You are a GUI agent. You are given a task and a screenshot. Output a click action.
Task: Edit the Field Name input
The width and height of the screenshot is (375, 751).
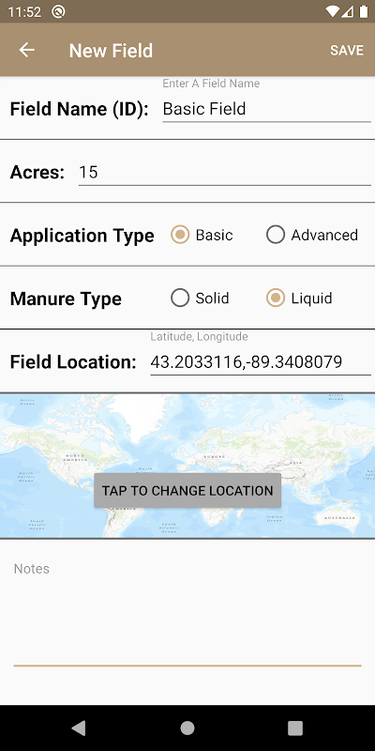(x=267, y=109)
